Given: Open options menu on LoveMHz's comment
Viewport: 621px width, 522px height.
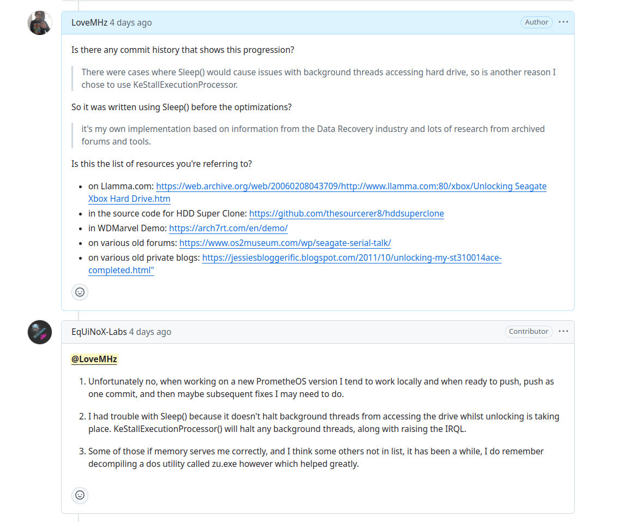Looking at the screenshot, I should click(563, 22).
